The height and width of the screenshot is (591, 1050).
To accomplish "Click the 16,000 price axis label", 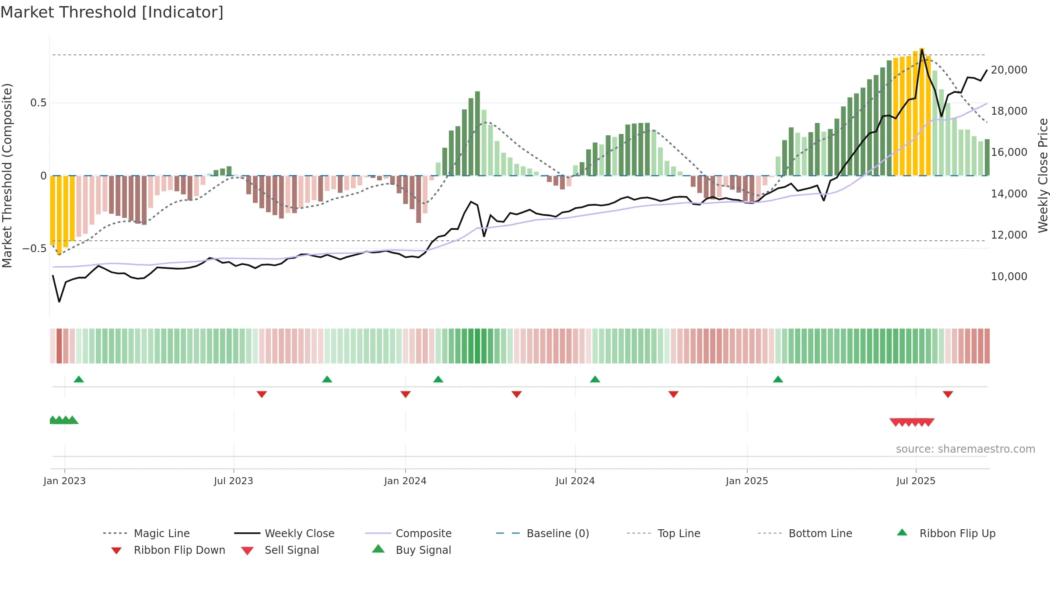I will (x=1009, y=152).
